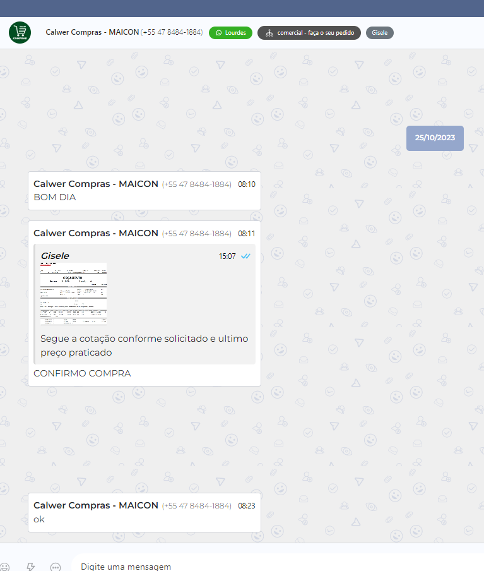The image size is (484, 571).
Task: Click the 'CONFIRMO COMPRA' message text
Action: click(82, 373)
